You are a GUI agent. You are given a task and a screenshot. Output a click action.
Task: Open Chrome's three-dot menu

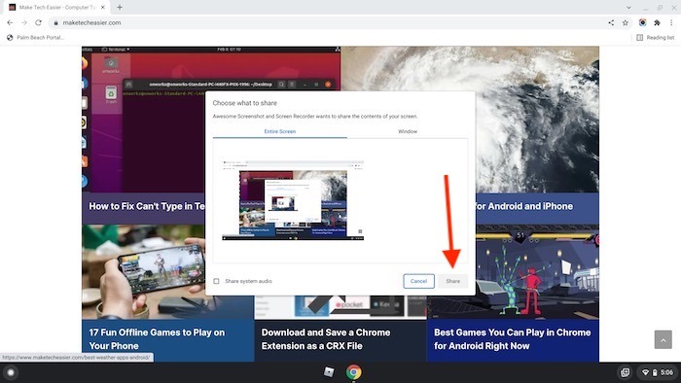tap(671, 22)
